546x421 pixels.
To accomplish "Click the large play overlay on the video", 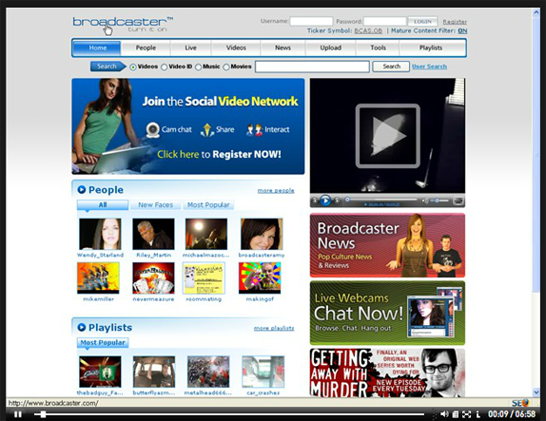I will point(387,136).
